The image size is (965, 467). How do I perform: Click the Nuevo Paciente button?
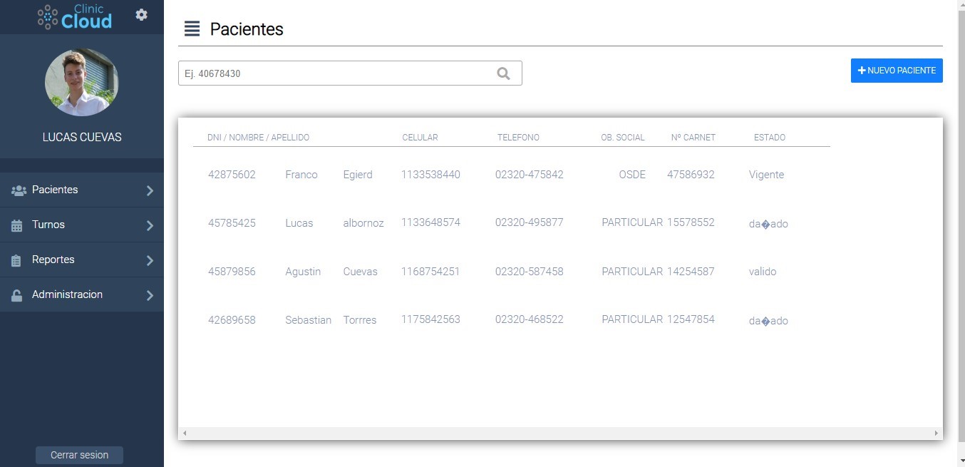[x=897, y=71]
